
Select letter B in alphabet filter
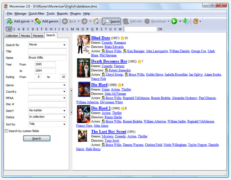[x=23, y=29]
